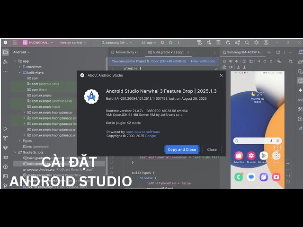Collapse the kotlin+java folder

[x=19, y=72]
